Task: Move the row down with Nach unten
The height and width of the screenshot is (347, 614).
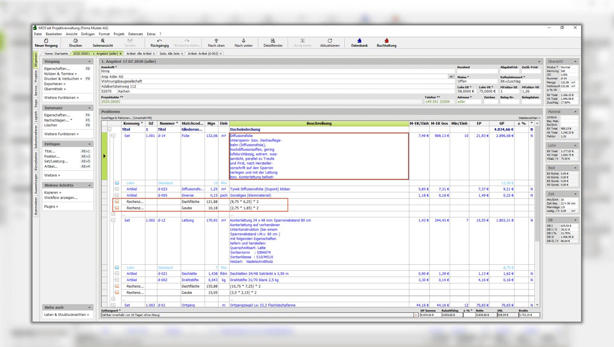Action: click(x=243, y=40)
